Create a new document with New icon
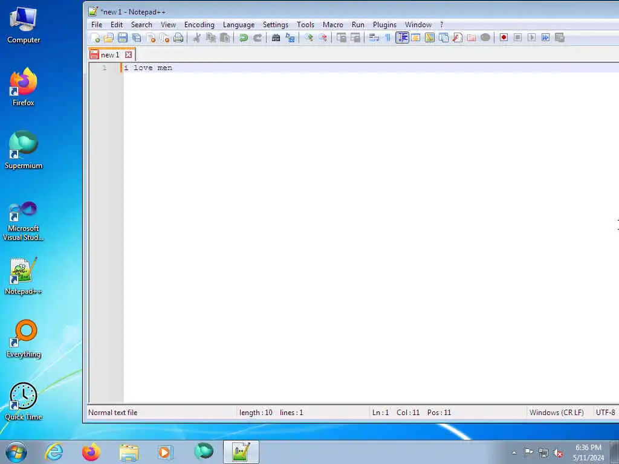Viewport: 619px width, 464px height. pos(95,38)
